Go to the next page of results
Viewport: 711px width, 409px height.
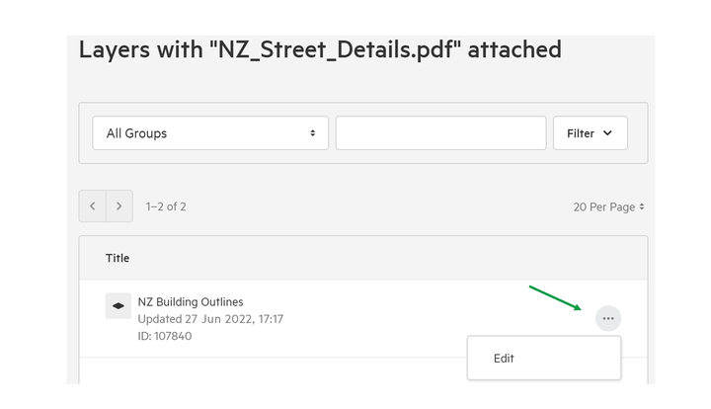119,206
